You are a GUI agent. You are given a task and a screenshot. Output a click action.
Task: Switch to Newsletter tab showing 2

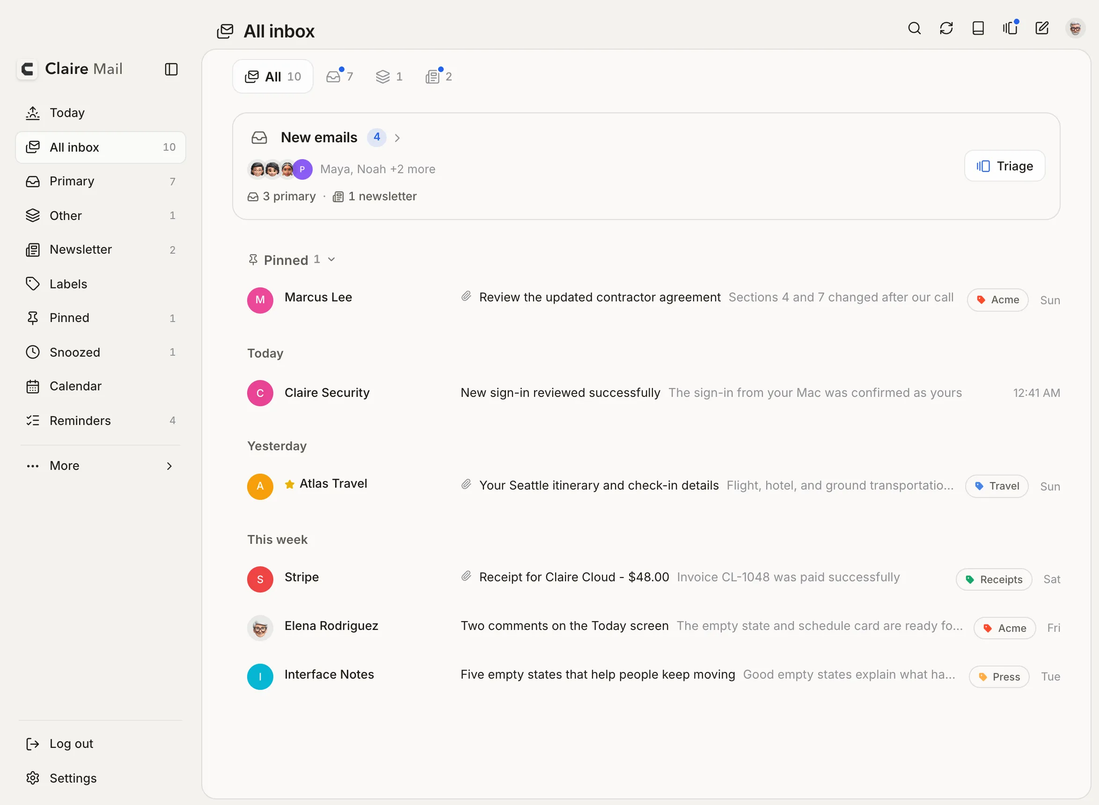pos(439,76)
